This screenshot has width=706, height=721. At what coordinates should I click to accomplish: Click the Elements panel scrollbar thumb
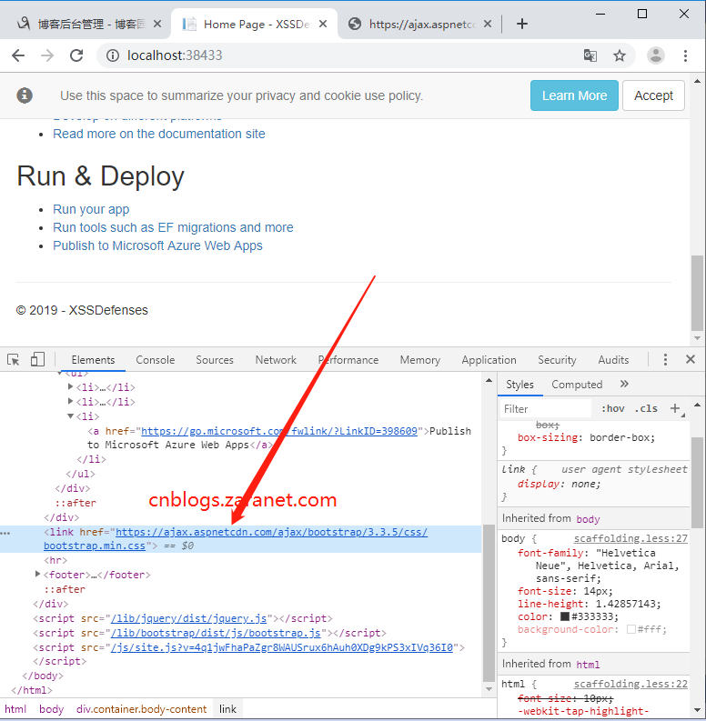coord(489,603)
